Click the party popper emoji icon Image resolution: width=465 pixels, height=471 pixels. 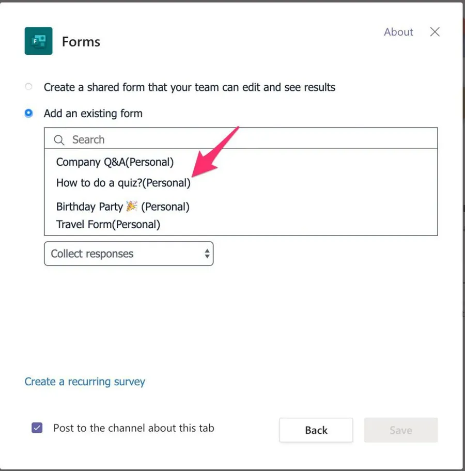(132, 206)
